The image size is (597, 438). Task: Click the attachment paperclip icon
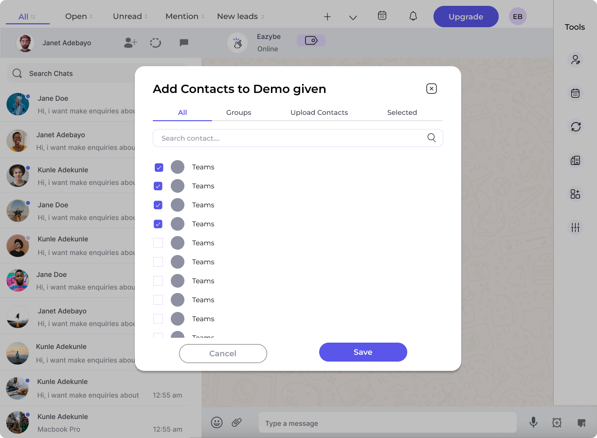(237, 422)
